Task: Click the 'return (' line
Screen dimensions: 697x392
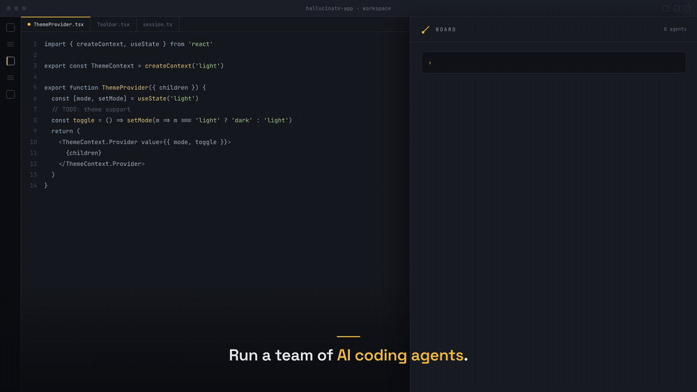Action: [x=66, y=131]
